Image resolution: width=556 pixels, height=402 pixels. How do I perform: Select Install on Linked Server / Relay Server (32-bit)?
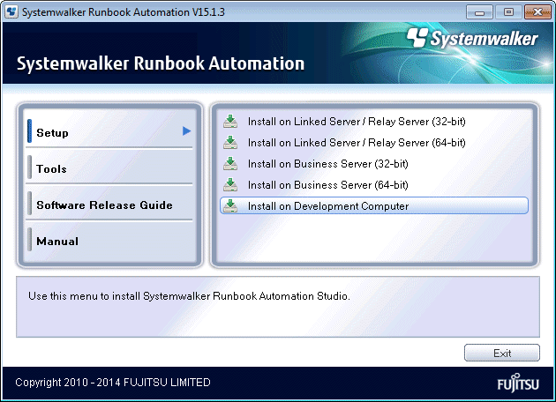coord(373,122)
